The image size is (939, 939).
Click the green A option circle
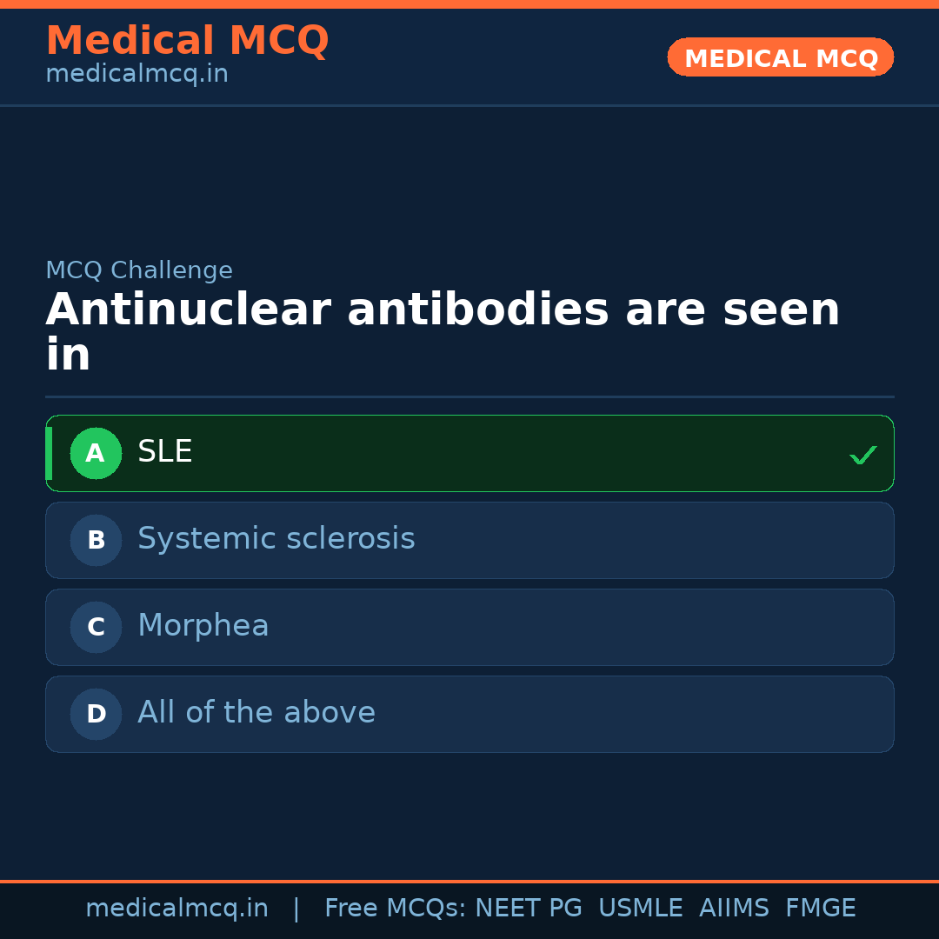point(96,453)
